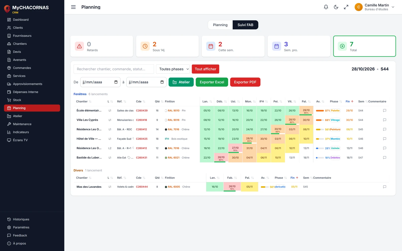402x251 pixels.
Task: Filter by the Retards card
Action: (102, 46)
